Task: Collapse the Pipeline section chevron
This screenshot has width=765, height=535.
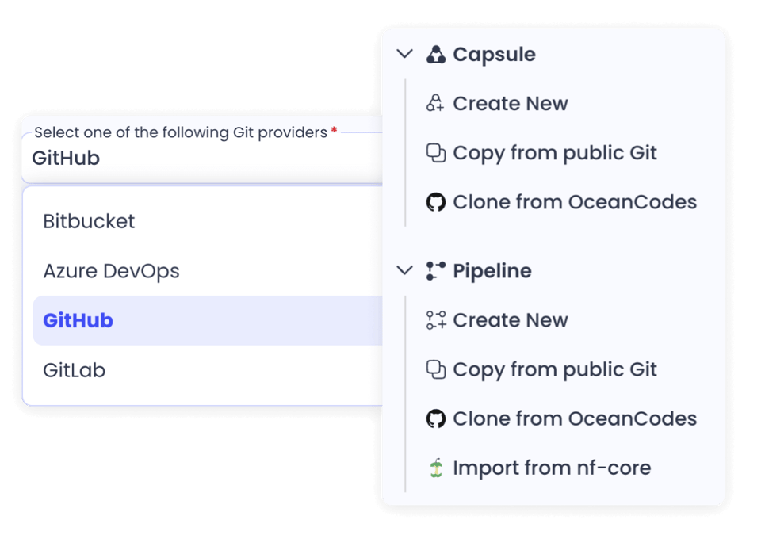Action: (405, 270)
